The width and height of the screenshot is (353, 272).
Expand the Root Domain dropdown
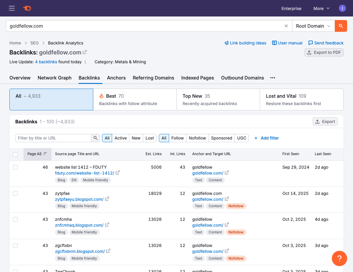[x=313, y=26]
